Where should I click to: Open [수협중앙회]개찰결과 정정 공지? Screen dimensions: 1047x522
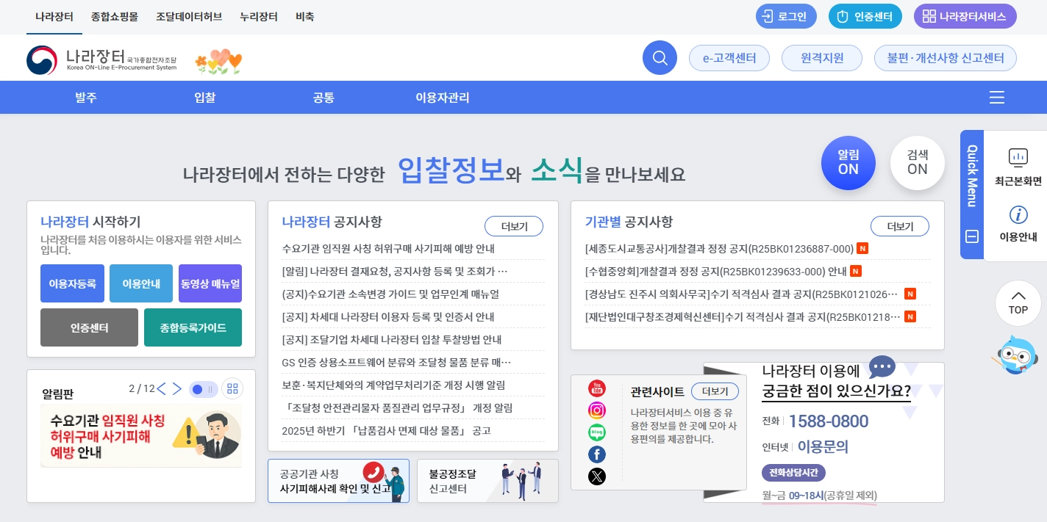[716, 271]
